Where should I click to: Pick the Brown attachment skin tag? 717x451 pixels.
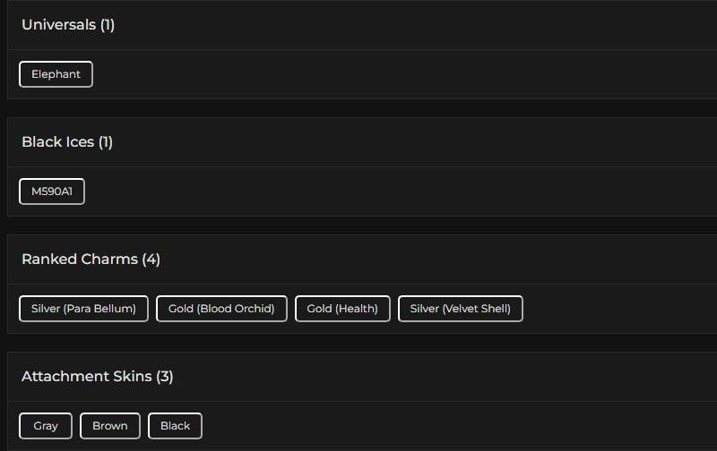[110, 426]
